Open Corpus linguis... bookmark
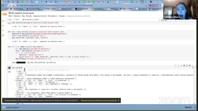The image size is (198, 111). point(50,9)
